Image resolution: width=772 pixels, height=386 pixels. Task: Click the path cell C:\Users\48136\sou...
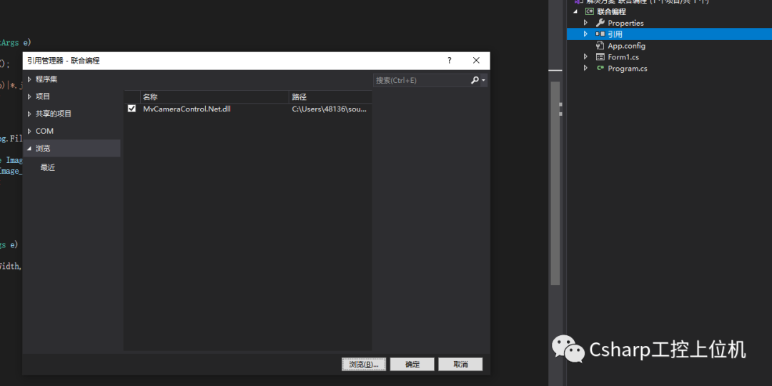(330, 109)
